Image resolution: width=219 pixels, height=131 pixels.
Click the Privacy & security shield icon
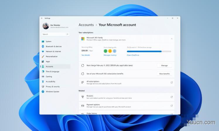coord(43,87)
